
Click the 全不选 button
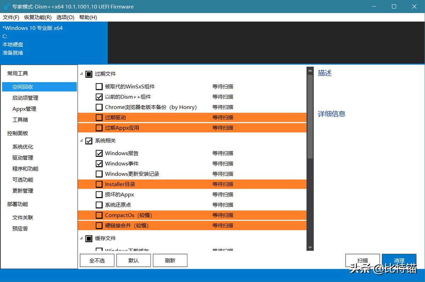coord(97,260)
